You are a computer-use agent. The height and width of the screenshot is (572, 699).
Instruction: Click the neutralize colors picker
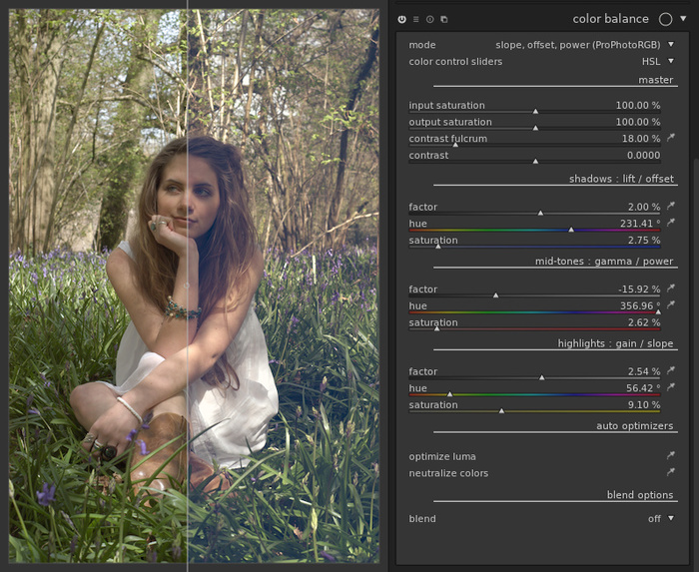[671, 473]
